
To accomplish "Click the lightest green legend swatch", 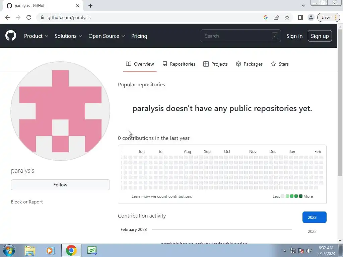I will pyautogui.click(x=287, y=196).
